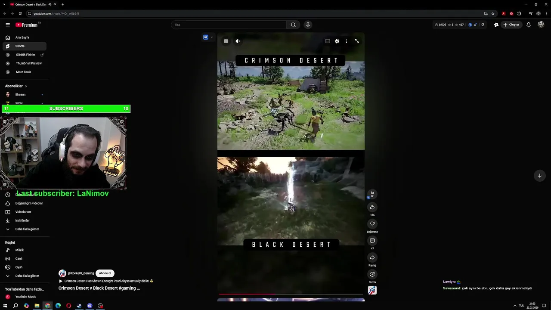Open the comments with 47 comments
The height and width of the screenshot is (310, 551).
(372, 241)
